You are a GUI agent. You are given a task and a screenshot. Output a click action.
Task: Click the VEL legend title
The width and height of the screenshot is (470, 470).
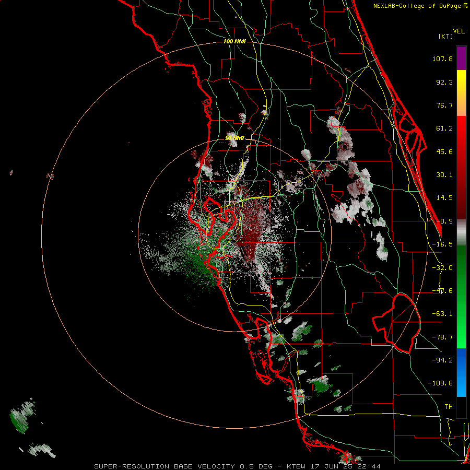(459, 31)
